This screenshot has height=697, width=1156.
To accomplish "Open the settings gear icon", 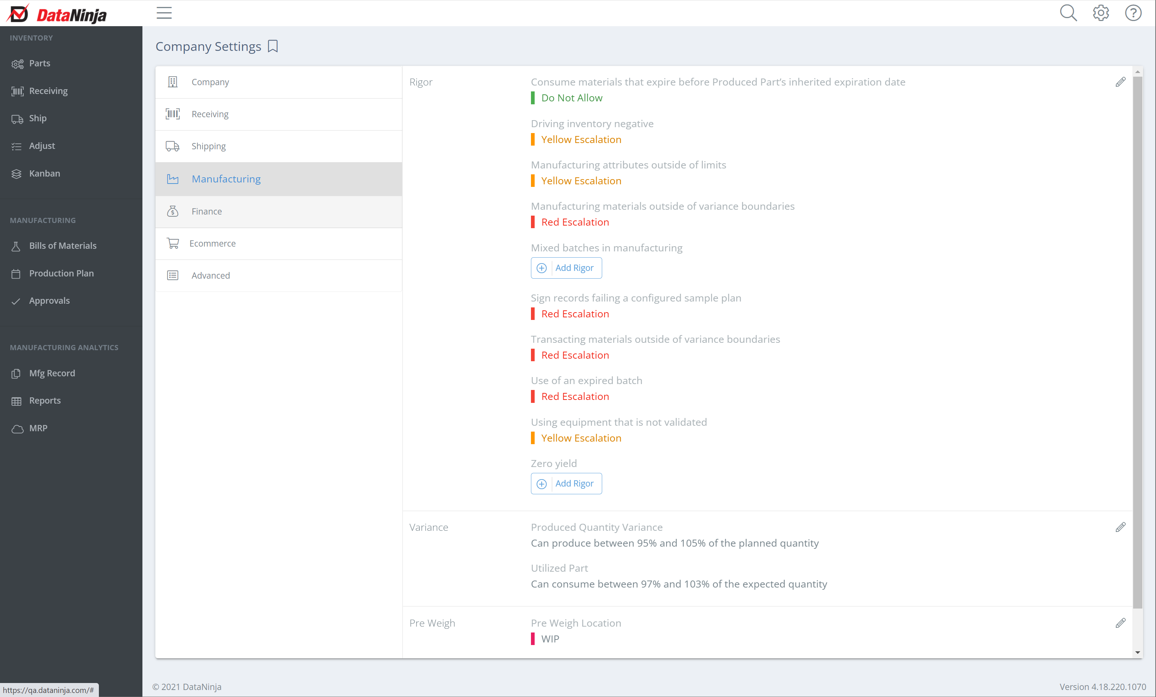I will (x=1101, y=13).
